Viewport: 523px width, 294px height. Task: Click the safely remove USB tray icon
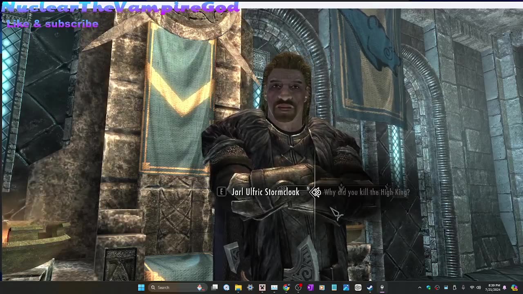[x=455, y=287]
